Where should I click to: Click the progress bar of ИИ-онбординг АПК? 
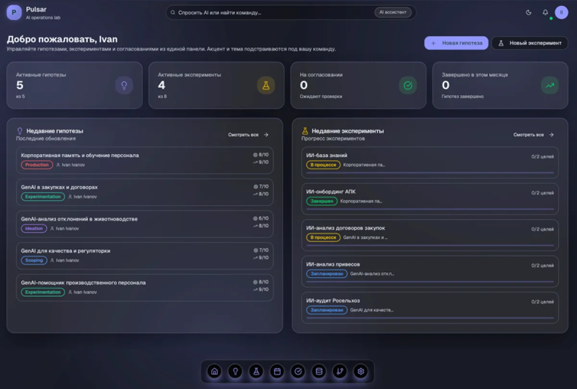click(x=430, y=209)
